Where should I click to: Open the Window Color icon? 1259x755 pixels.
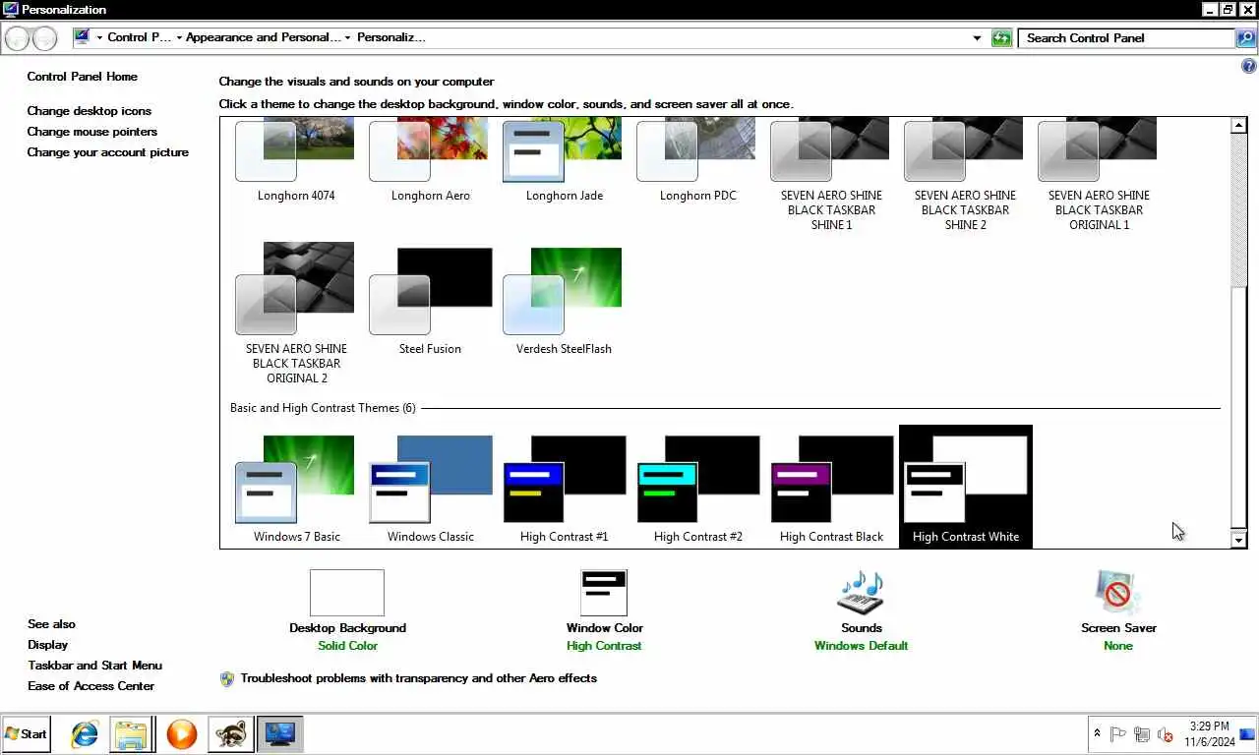(x=604, y=593)
